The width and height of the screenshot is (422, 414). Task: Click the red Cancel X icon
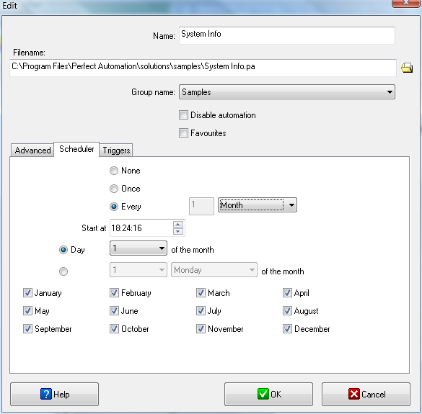click(354, 394)
